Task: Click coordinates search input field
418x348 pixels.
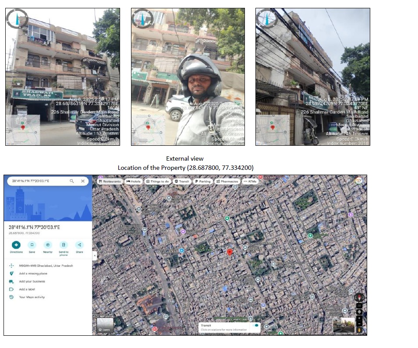Action: point(37,181)
